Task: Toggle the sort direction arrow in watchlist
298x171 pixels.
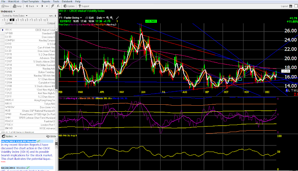Action: 55,16
